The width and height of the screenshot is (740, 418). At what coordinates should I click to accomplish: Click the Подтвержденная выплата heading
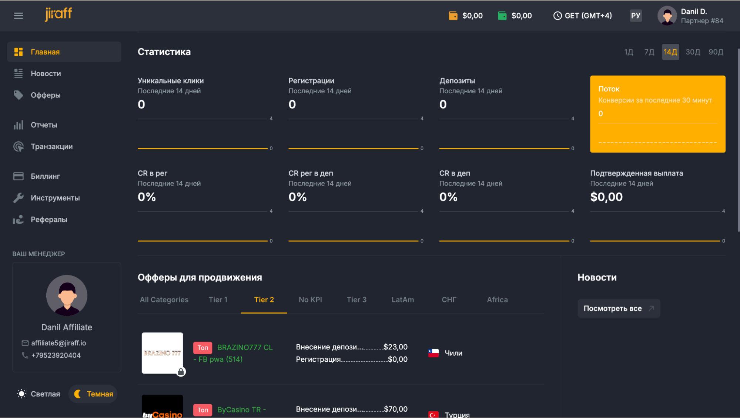(636, 173)
